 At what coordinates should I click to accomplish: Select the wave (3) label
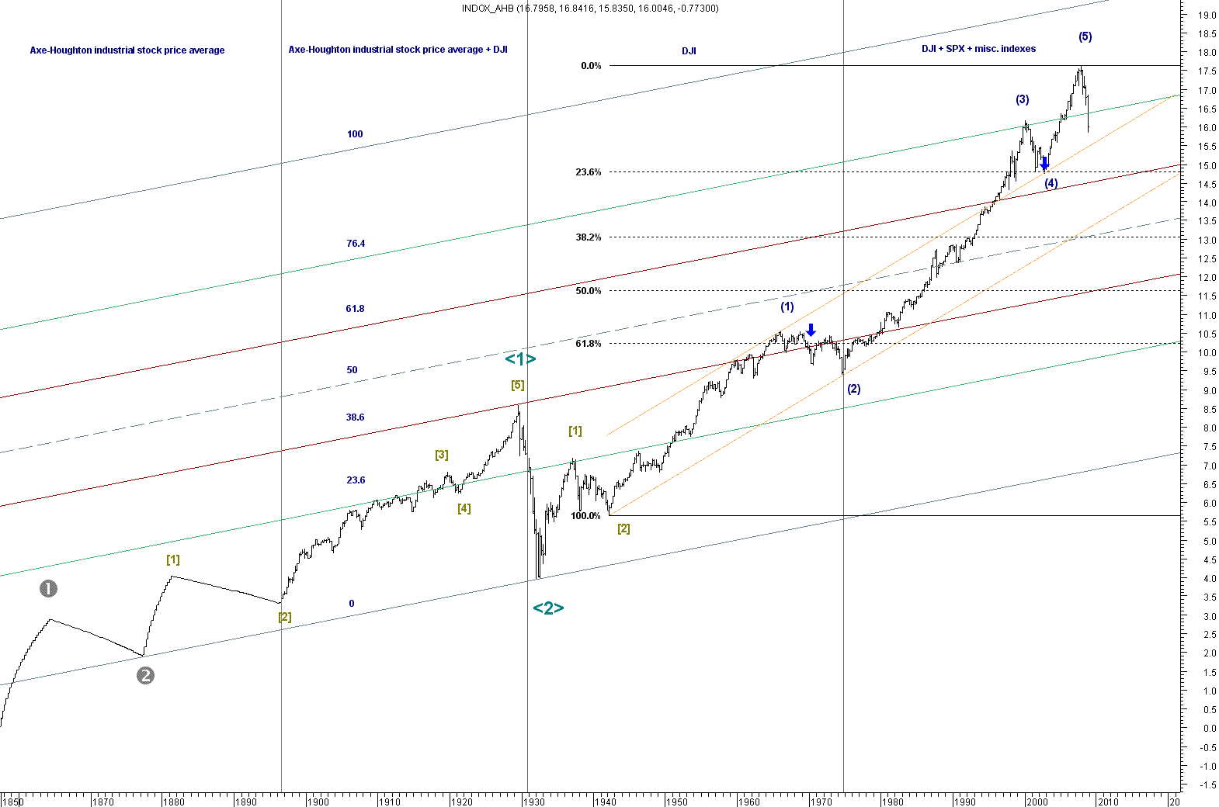[x=1022, y=99]
